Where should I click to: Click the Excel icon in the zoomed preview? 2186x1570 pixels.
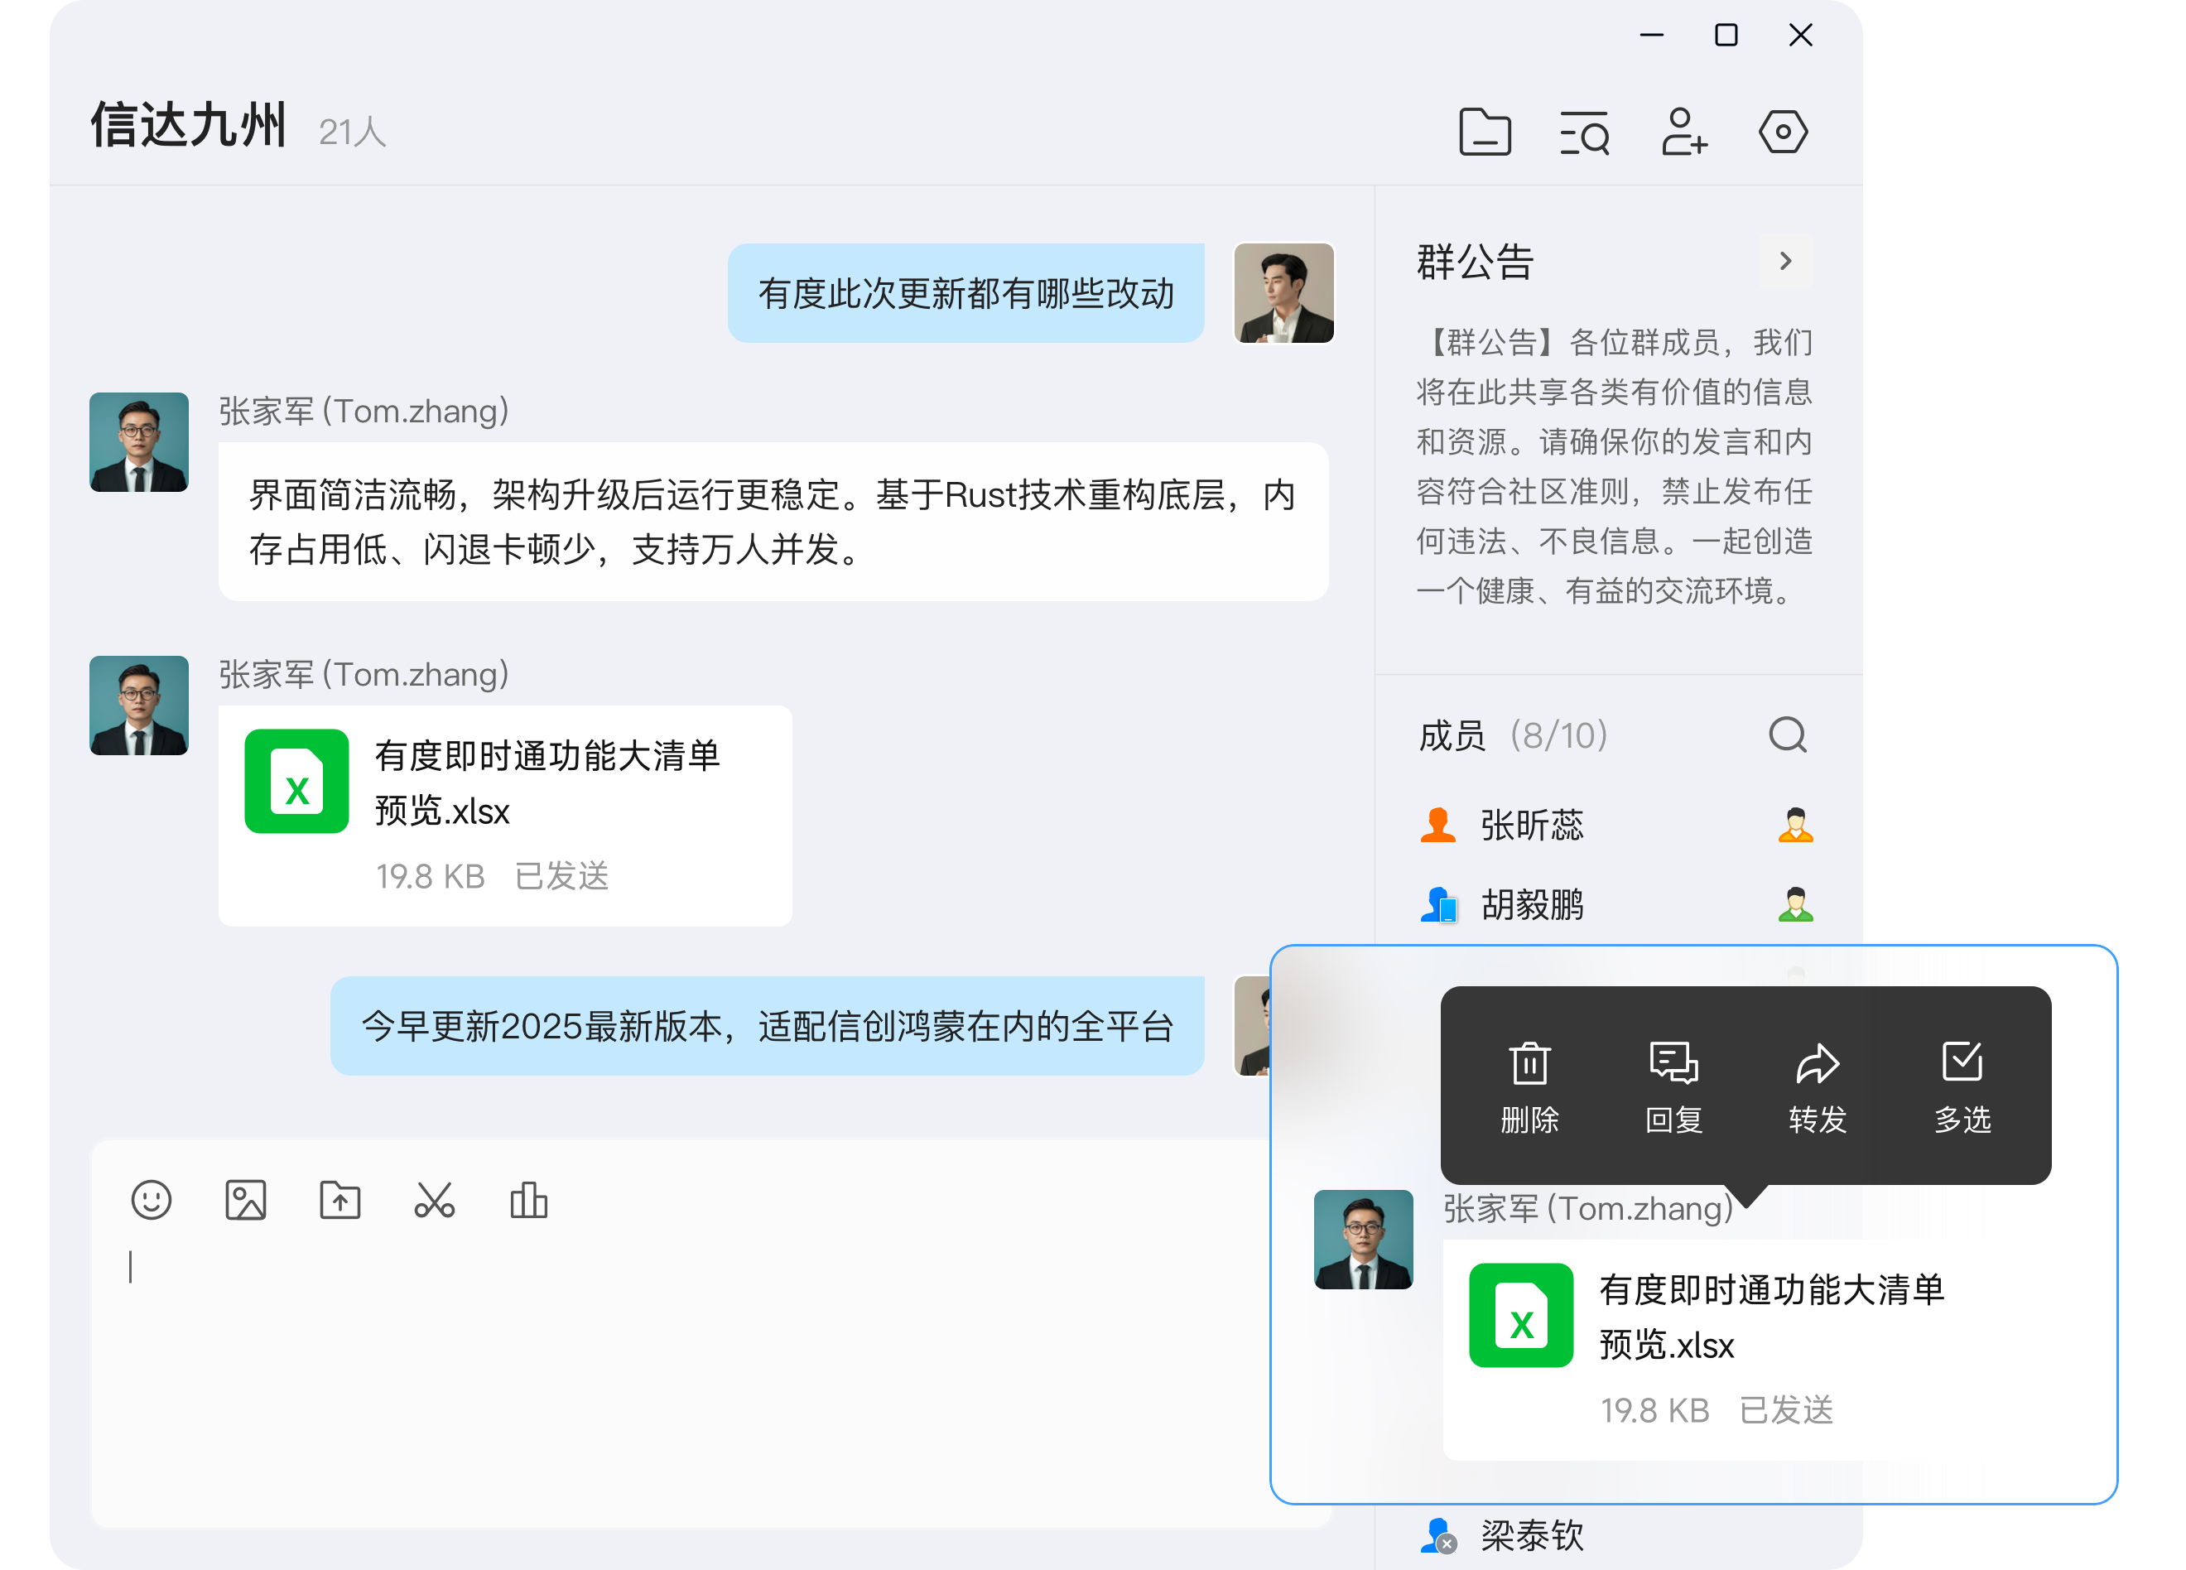point(1521,1315)
